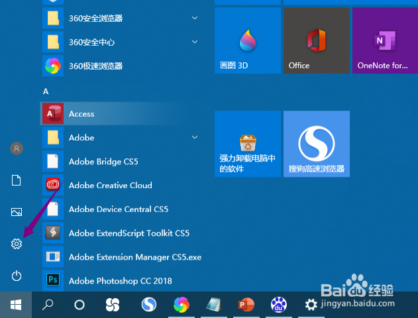Open Baidu paw icon on taskbar
This screenshot has width=418, height=318.
279,304
